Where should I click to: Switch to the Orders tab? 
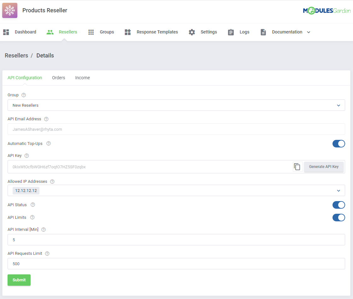(x=59, y=78)
